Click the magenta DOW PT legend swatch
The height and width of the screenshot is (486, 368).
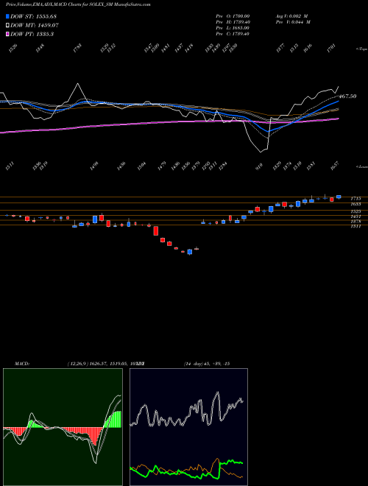tap(8, 34)
